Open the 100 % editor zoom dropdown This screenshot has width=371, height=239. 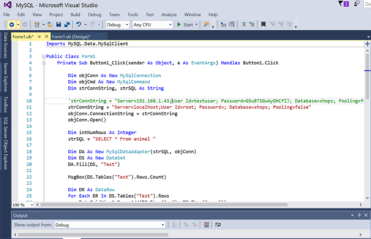[x=22, y=205]
